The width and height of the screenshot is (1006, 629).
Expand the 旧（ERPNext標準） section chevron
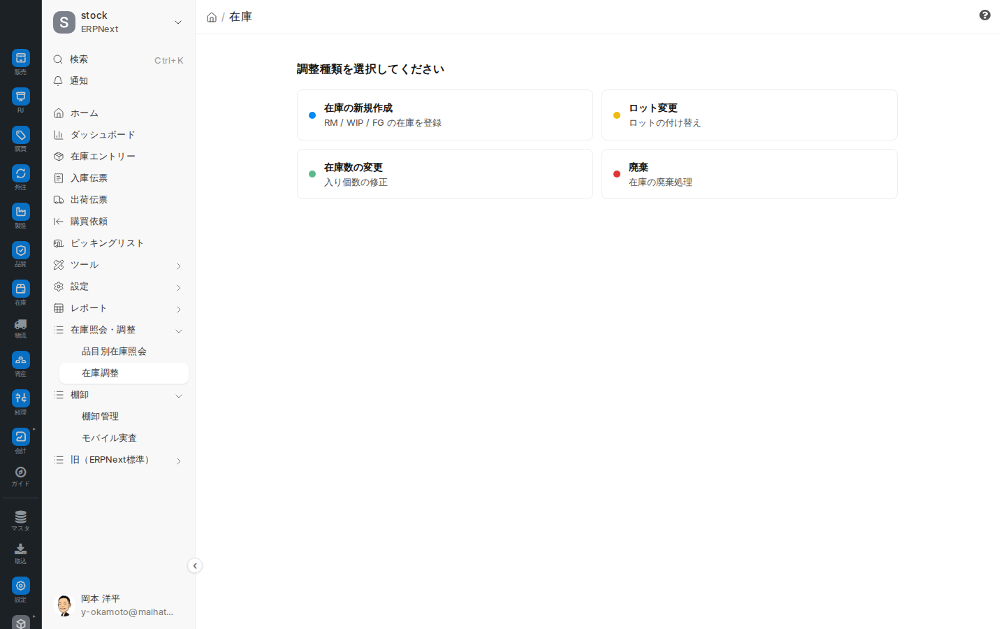(179, 461)
